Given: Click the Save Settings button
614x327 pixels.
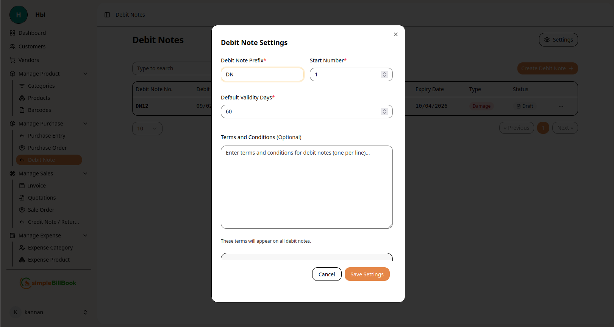Looking at the screenshot, I should [367, 274].
